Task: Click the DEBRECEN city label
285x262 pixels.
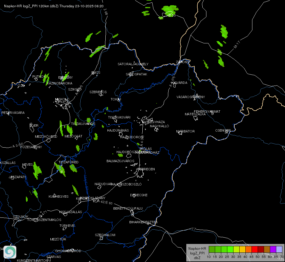Action: pyautogui.click(x=146, y=169)
